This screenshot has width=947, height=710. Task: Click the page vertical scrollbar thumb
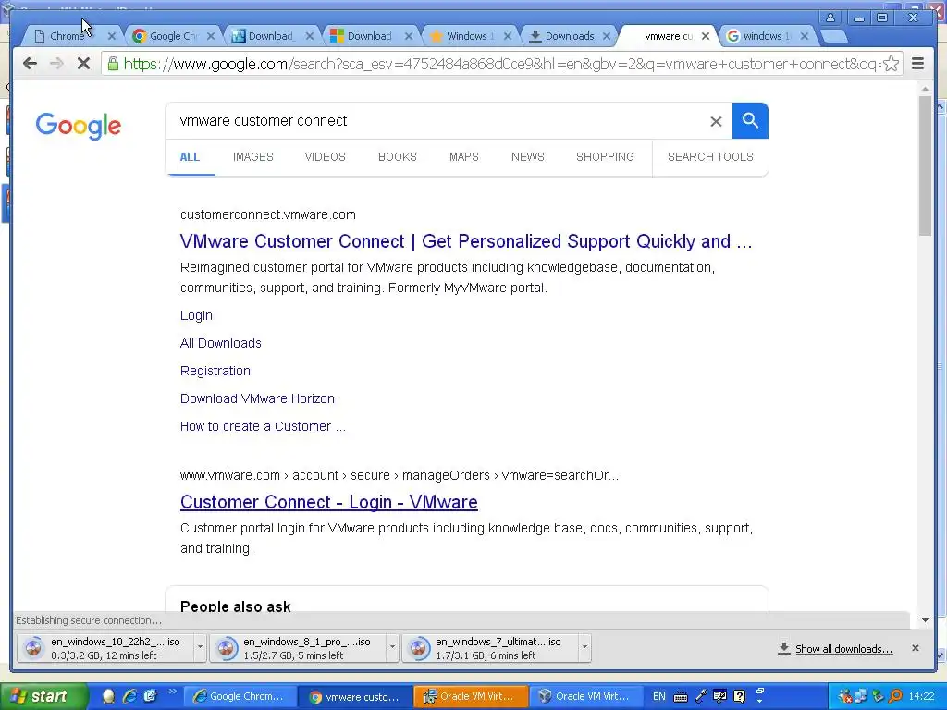pyautogui.click(x=925, y=166)
